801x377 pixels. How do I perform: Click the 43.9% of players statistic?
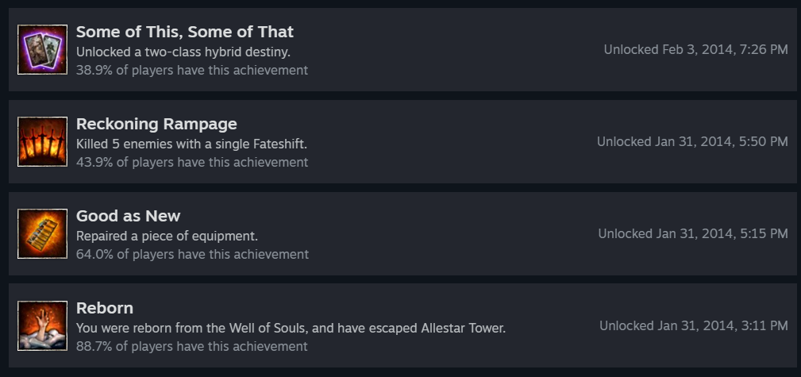[192, 162]
